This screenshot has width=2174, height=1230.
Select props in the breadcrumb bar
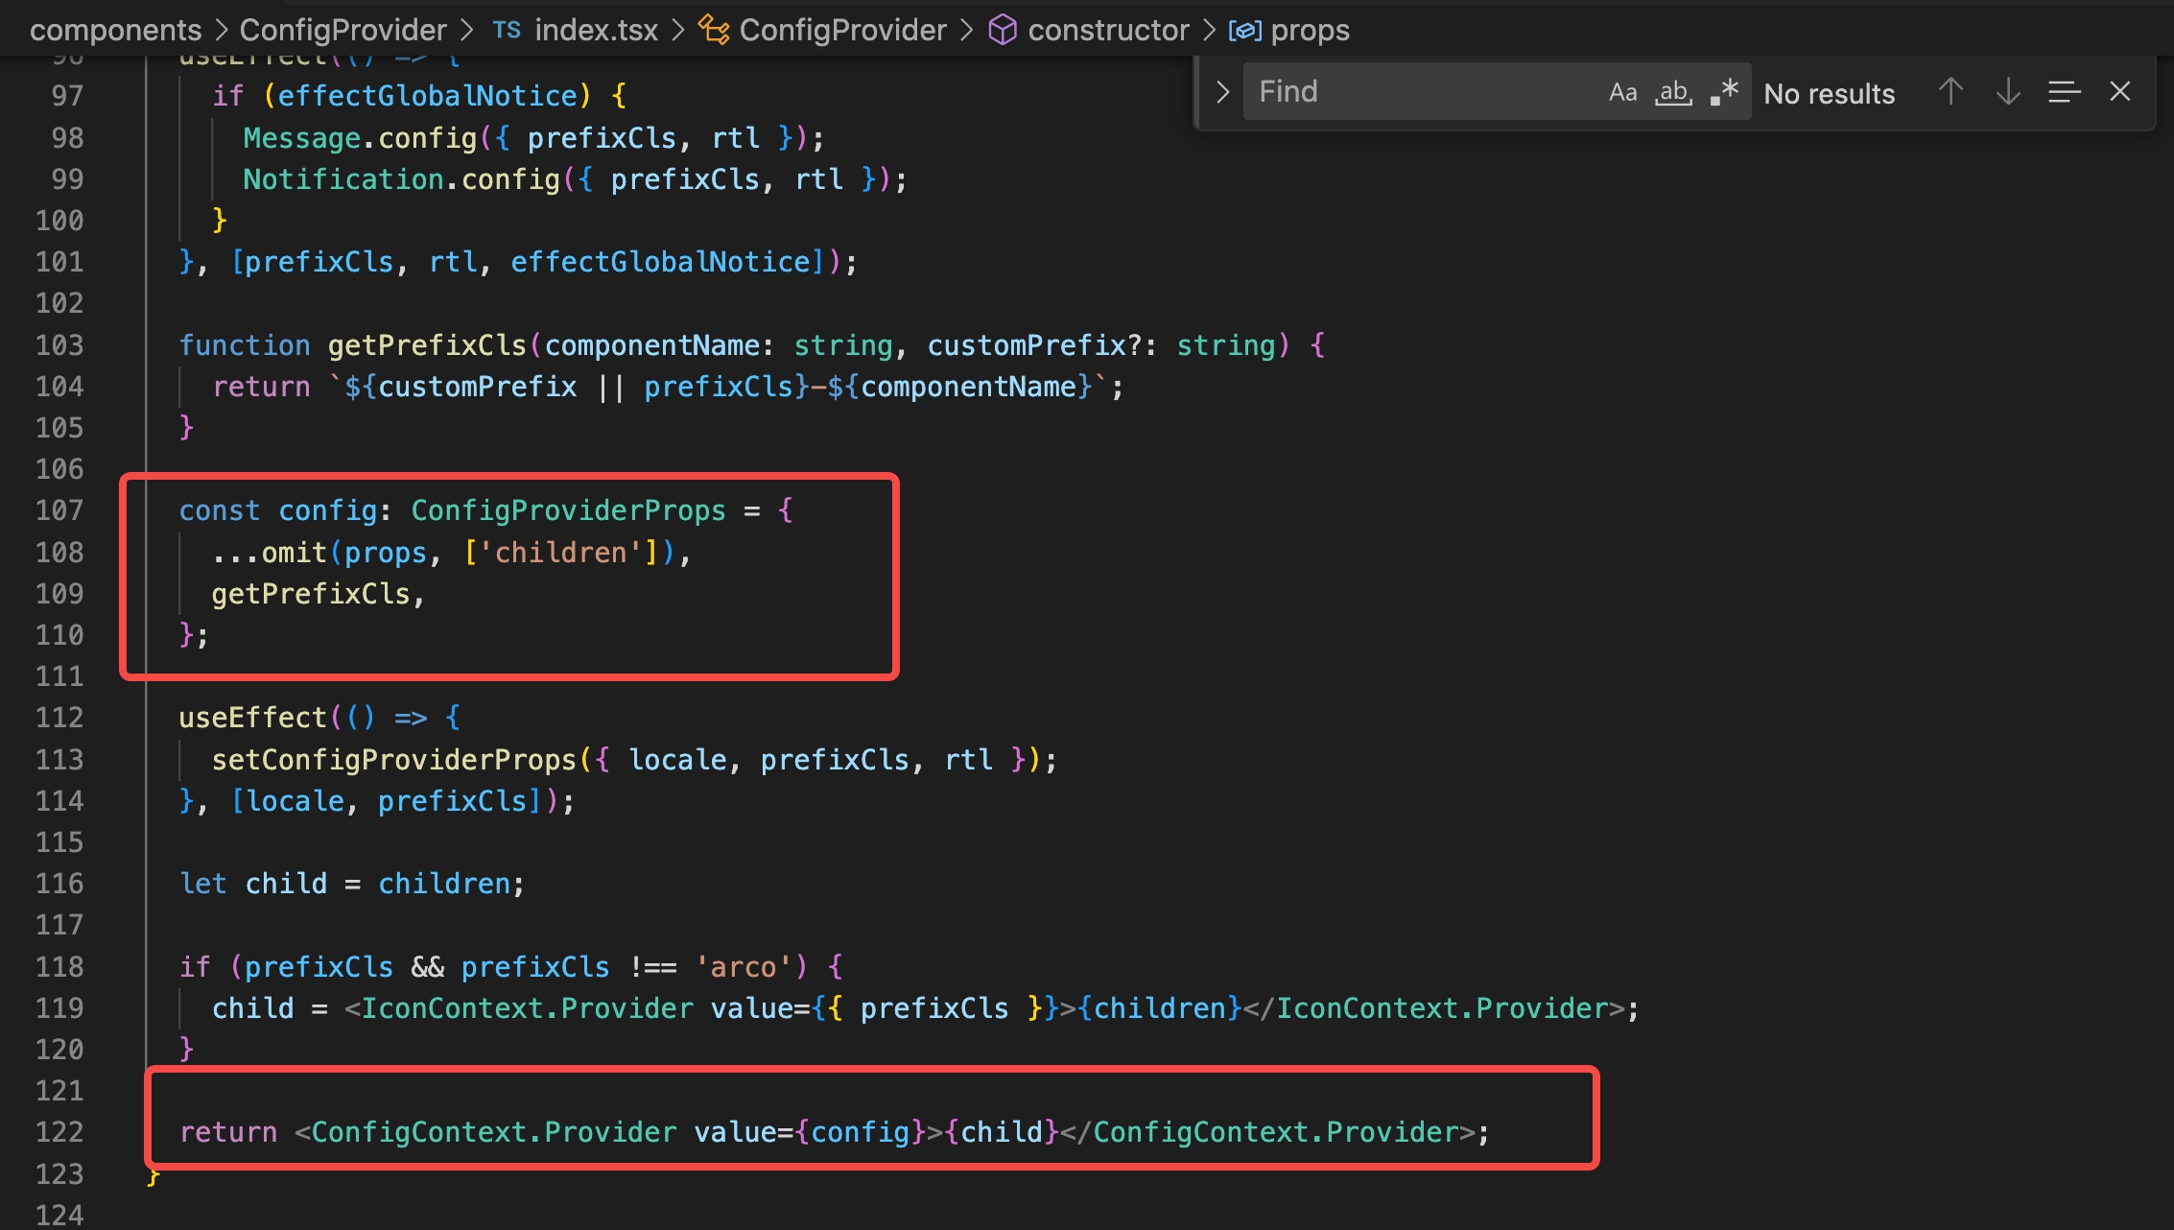tap(1311, 30)
